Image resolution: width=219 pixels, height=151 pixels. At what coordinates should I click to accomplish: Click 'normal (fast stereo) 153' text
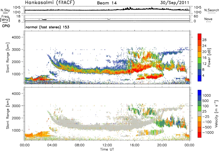47,27
